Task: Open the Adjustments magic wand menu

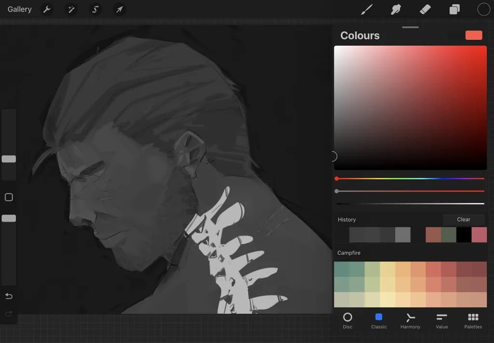Action: (x=71, y=10)
